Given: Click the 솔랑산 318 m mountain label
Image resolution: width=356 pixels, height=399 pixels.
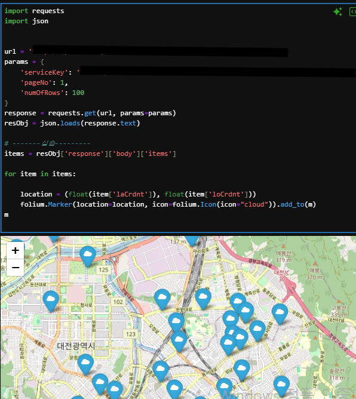Looking at the screenshot, I should click(x=337, y=374).
